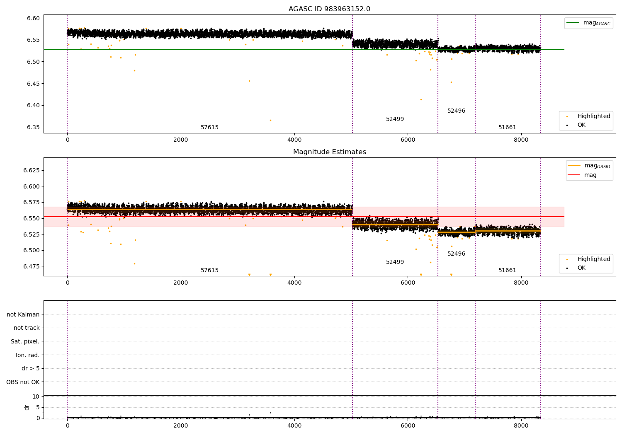Click obsid label 57615 in the top plot
Viewport: 622px width, 435px height.
point(209,128)
